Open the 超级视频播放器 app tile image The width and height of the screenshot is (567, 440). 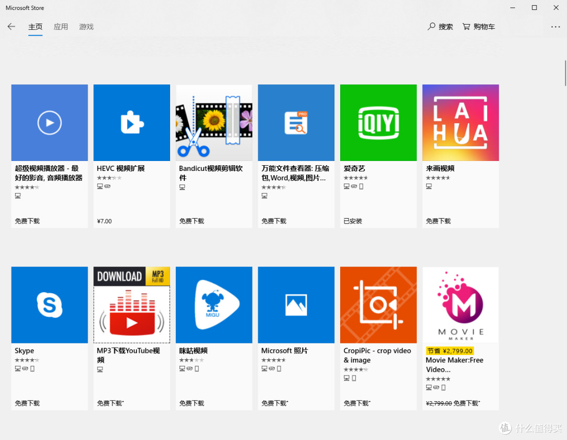(x=49, y=123)
